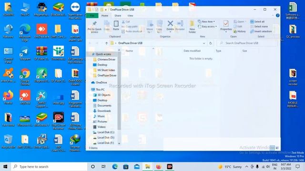Click the Search OnePluse Driver USB field
305x171 pixels.
pyautogui.click(x=247, y=43)
